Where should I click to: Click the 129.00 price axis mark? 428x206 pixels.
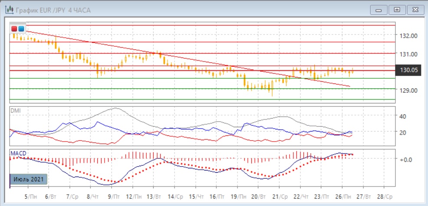408,90
